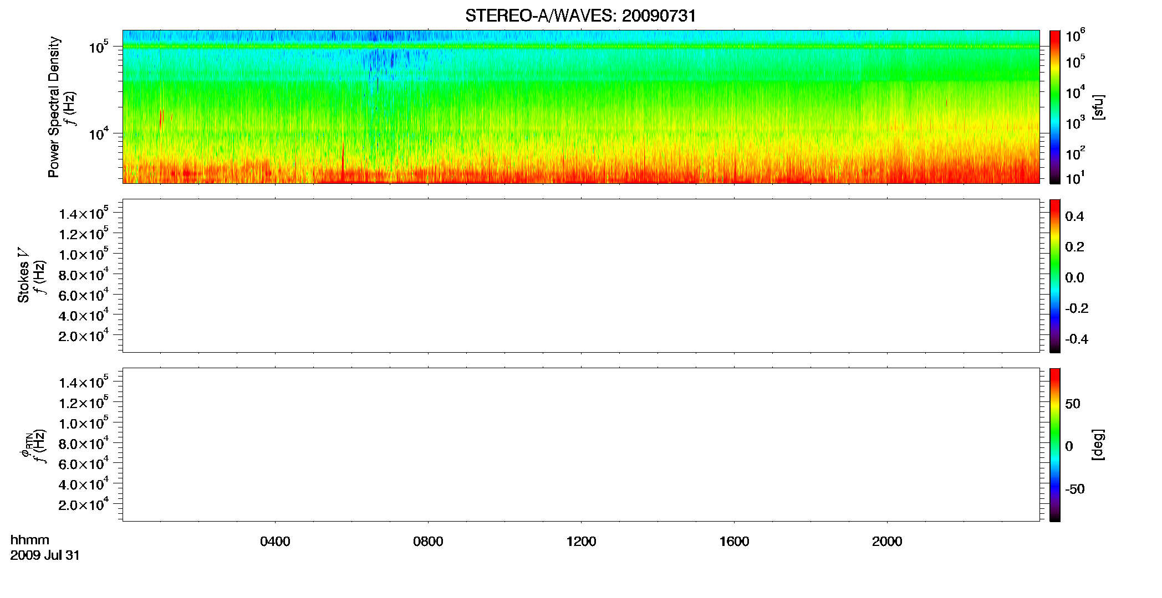Click the -0.2 value on Stokes color bar
This screenshot has height=598, width=1162.
pos(1077,308)
